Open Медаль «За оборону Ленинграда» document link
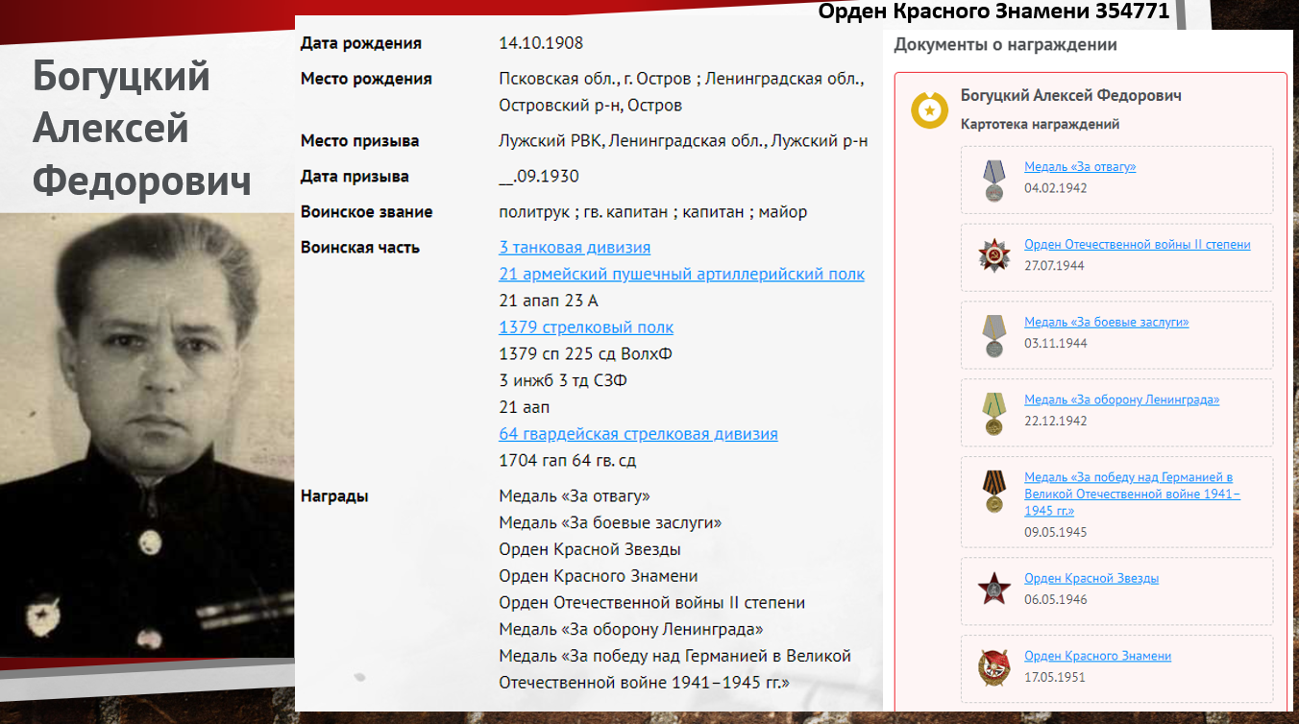This screenshot has height=724, width=1299. click(1122, 400)
